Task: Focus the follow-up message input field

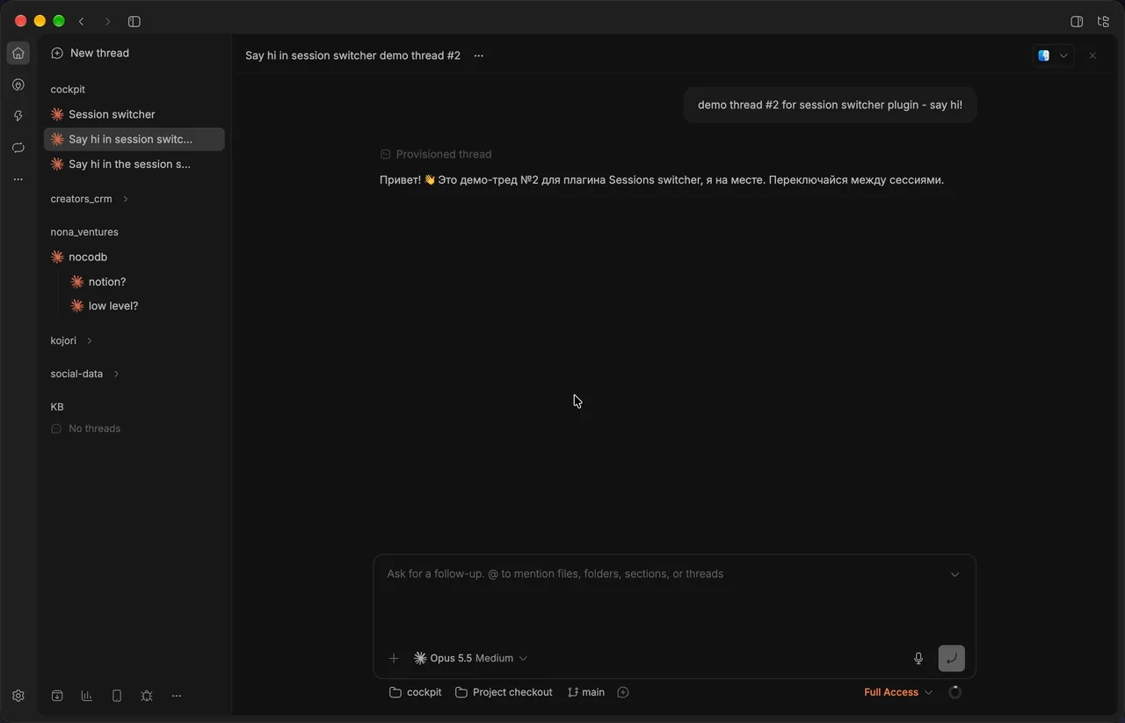Action: click(x=665, y=574)
